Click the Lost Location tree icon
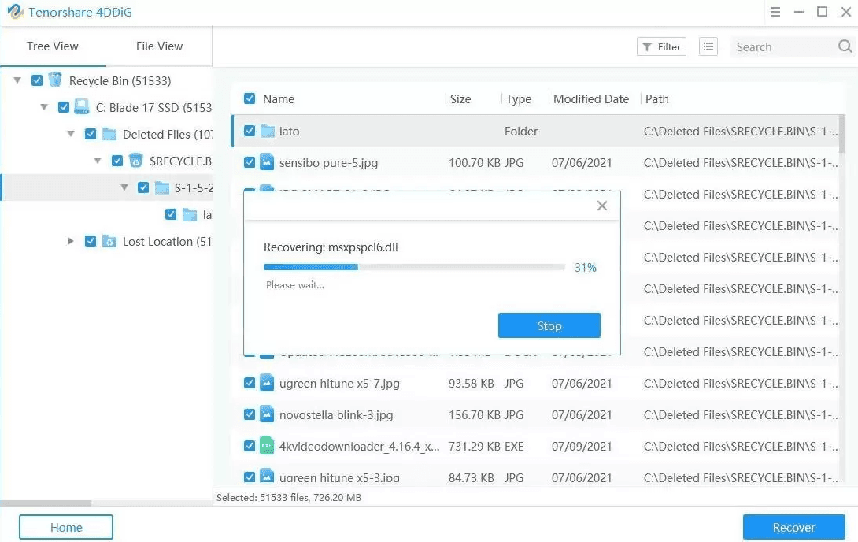The height and width of the screenshot is (542, 858). click(x=109, y=242)
